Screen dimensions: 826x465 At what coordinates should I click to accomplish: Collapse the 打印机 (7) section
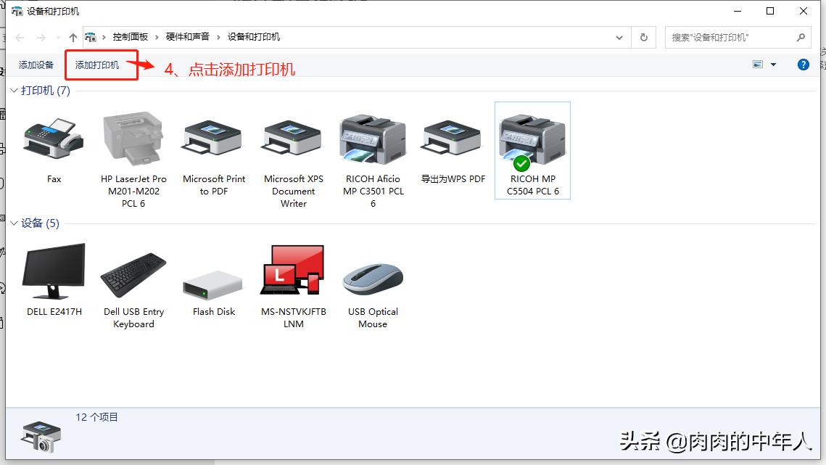pos(13,91)
